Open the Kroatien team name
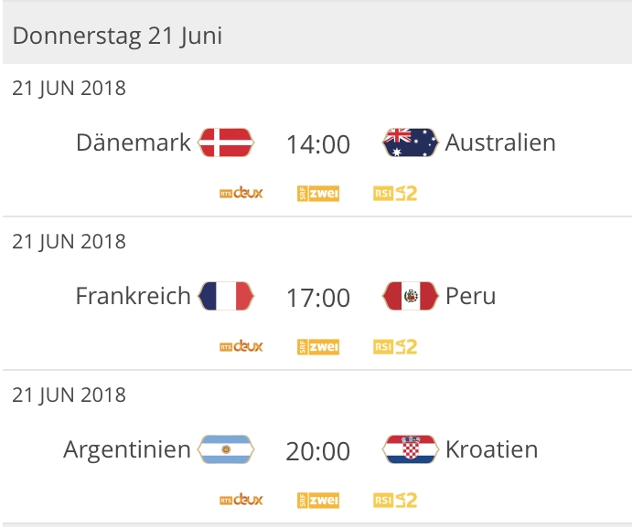Viewport: 632px width, 527px height. click(492, 449)
